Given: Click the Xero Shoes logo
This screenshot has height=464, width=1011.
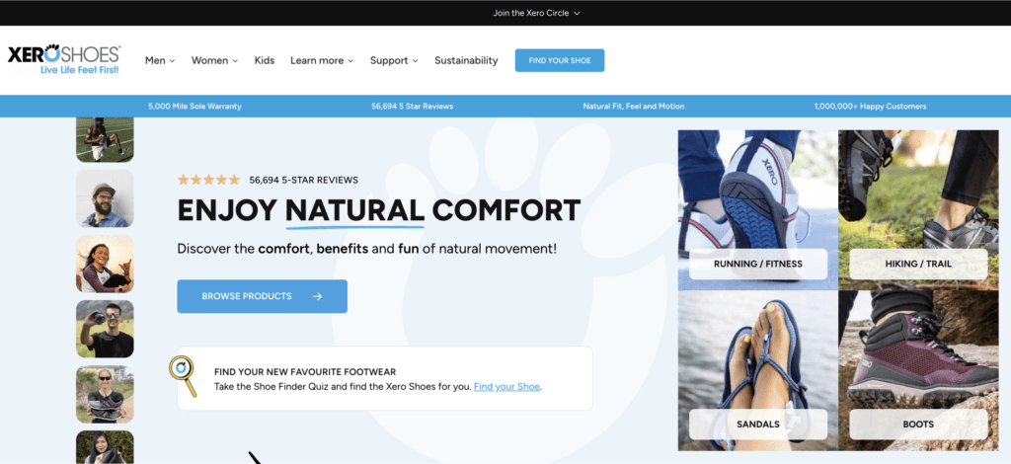Looking at the screenshot, I should point(64,60).
